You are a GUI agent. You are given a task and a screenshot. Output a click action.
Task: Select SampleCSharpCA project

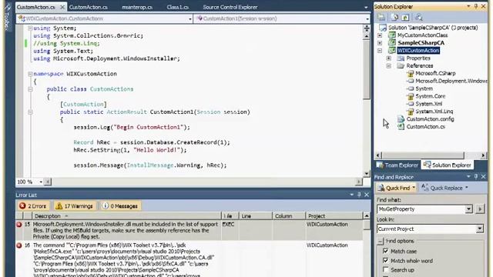coord(421,43)
